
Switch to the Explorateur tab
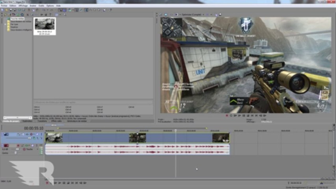pos(27,121)
